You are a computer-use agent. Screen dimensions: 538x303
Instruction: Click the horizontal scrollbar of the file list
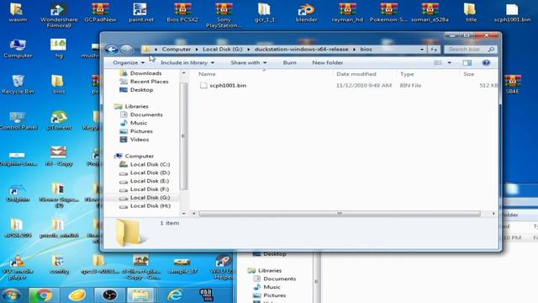[x=340, y=214]
